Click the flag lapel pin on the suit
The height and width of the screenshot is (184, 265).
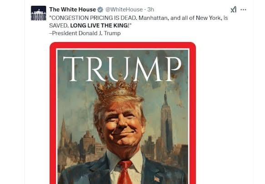[x=157, y=179]
